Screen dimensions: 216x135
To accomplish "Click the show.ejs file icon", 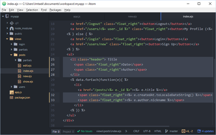I will coord(20,81).
